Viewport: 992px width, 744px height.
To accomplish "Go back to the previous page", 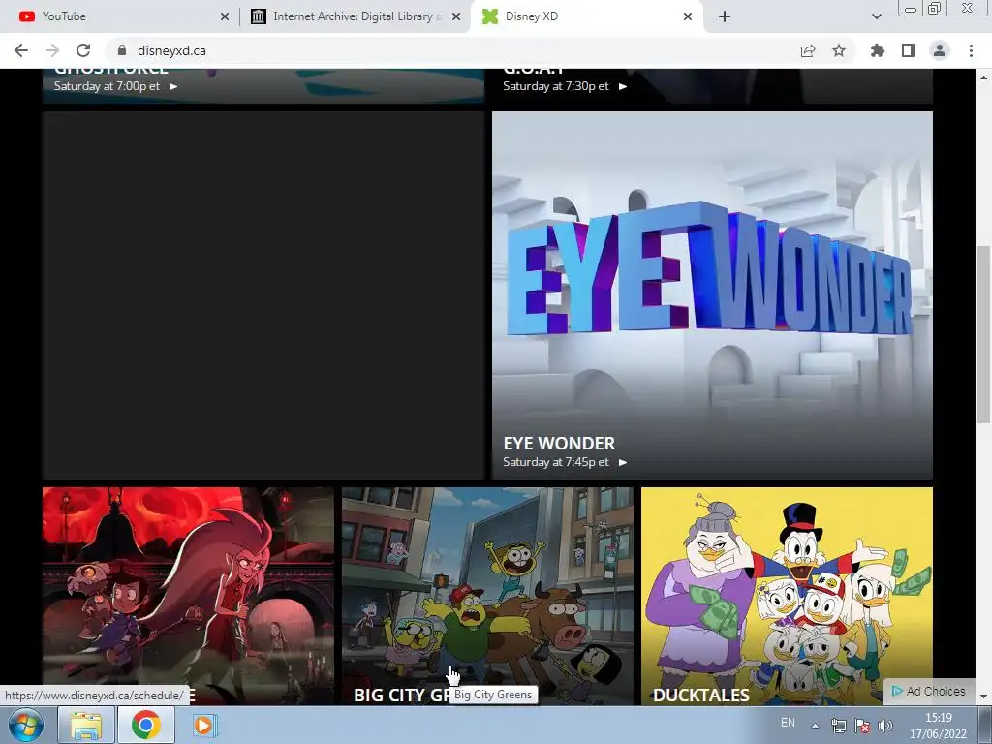I will pos(21,50).
